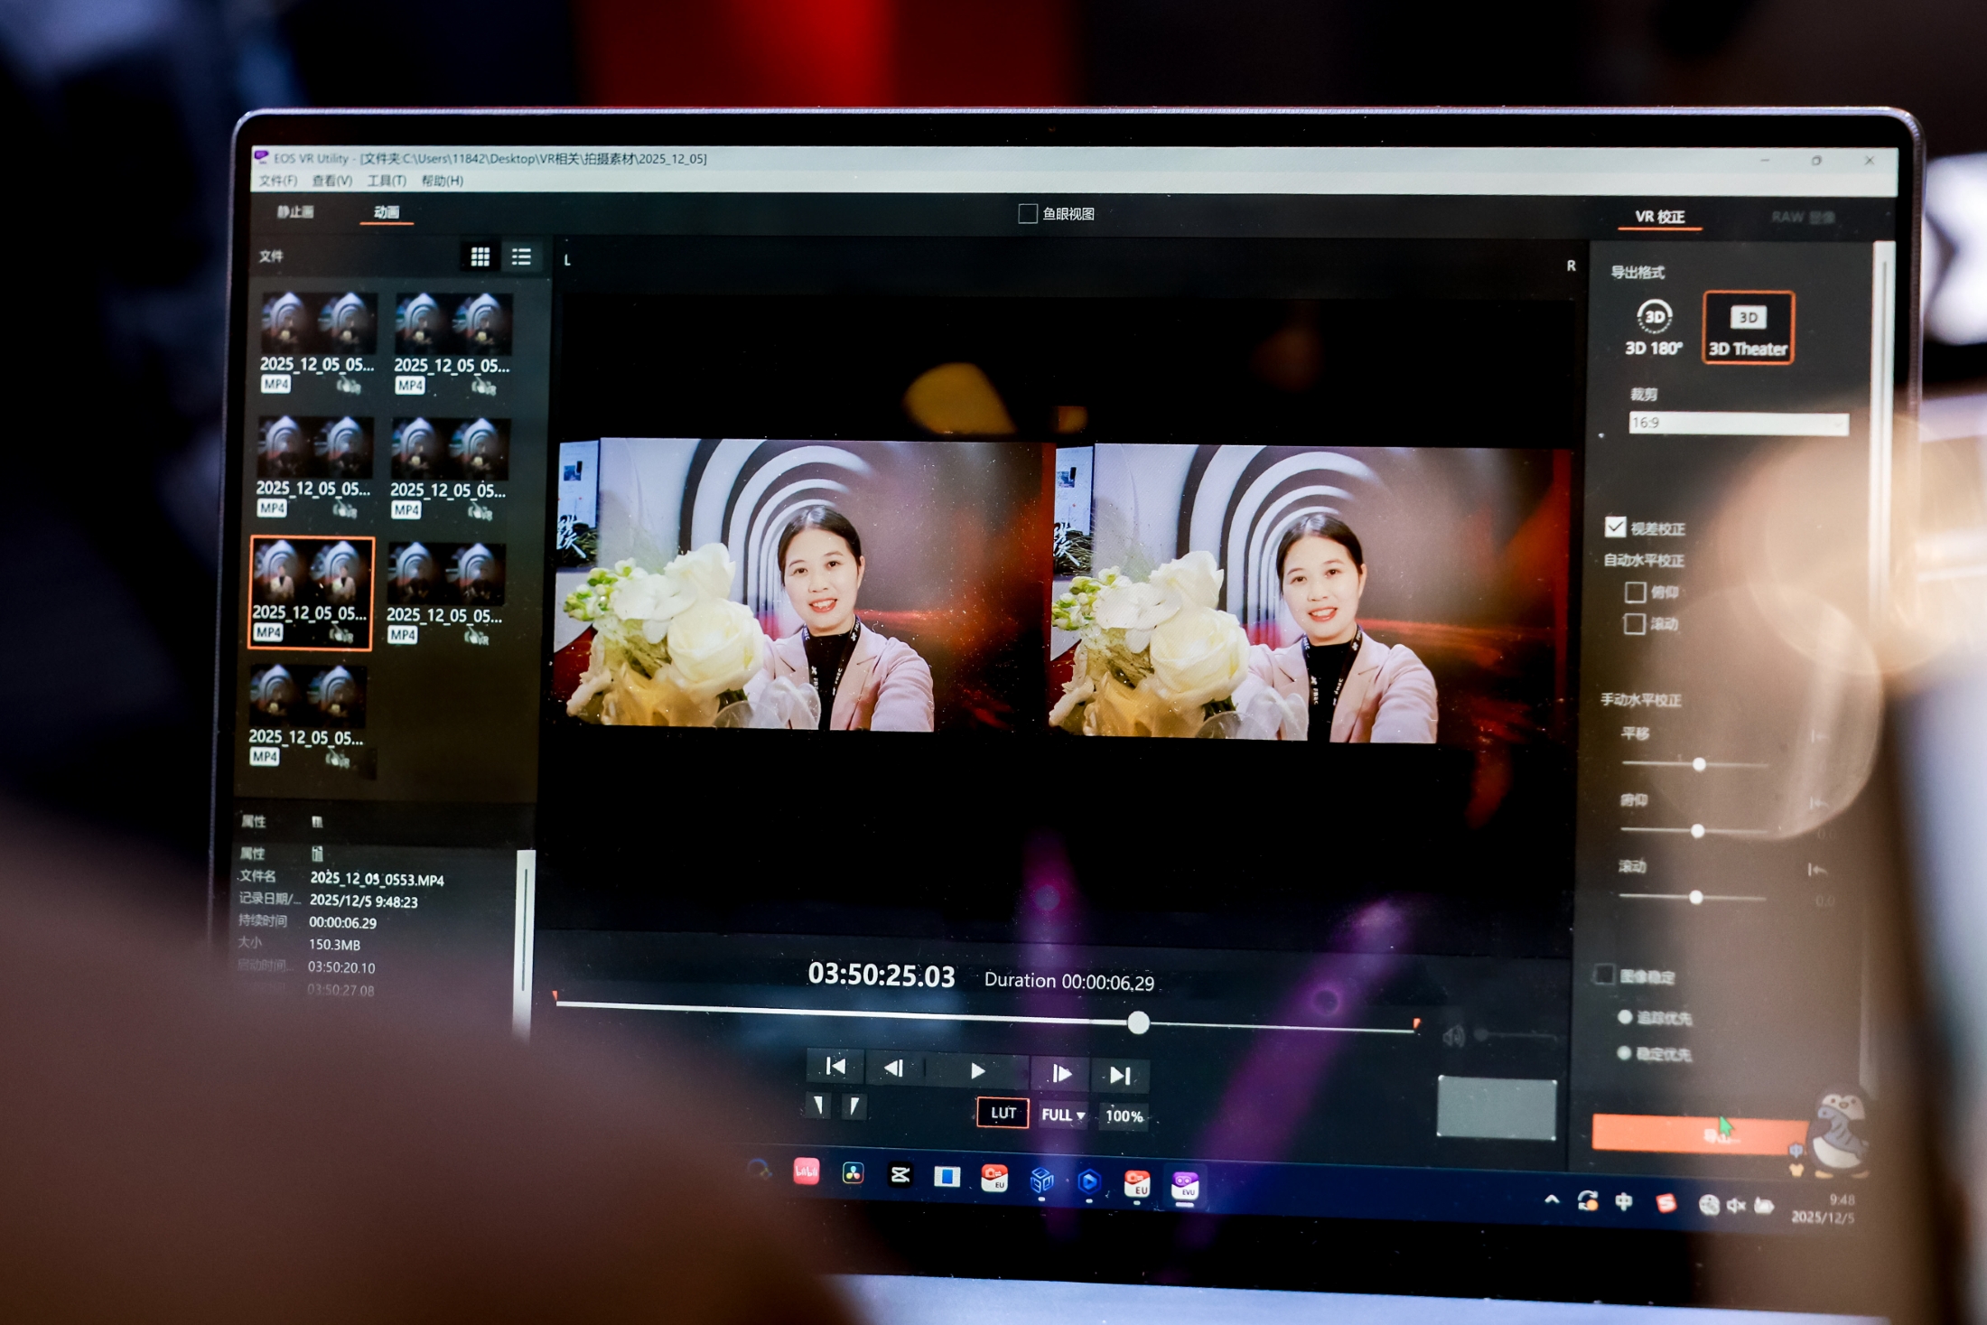Play the video clip
1987x1325 pixels.
[977, 1071]
